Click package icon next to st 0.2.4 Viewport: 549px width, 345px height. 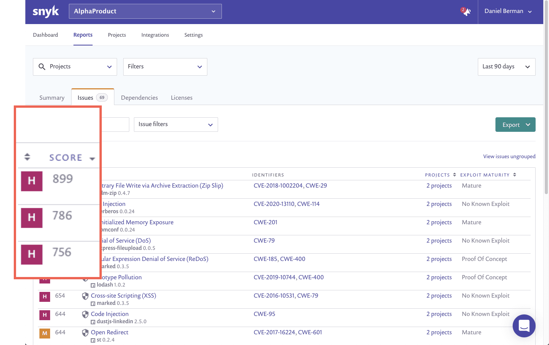(93, 340)
